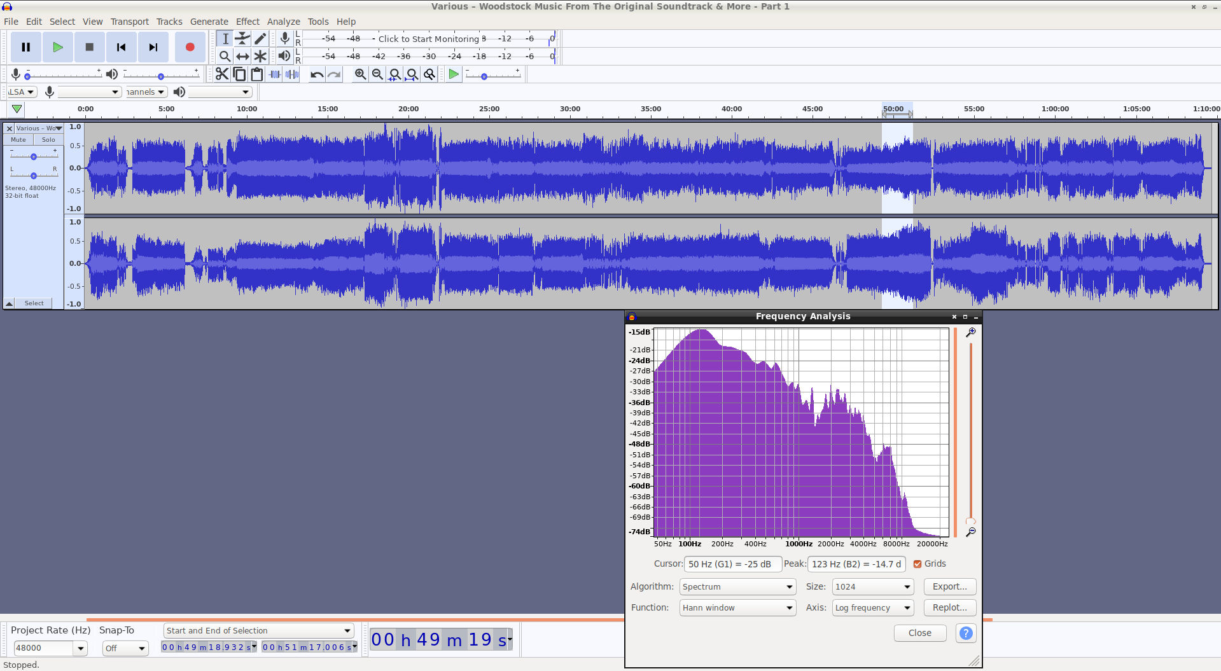1221x671 pixels.
Task: Open the Effect menu
Action: tap(248, 22)
